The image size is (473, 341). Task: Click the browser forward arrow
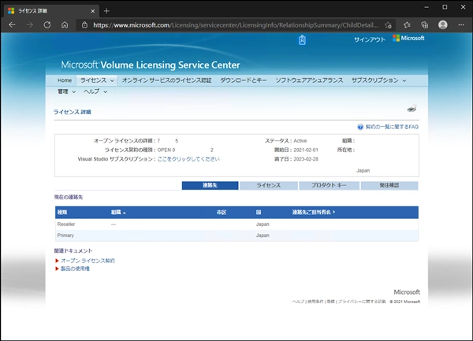coord(30,25)
